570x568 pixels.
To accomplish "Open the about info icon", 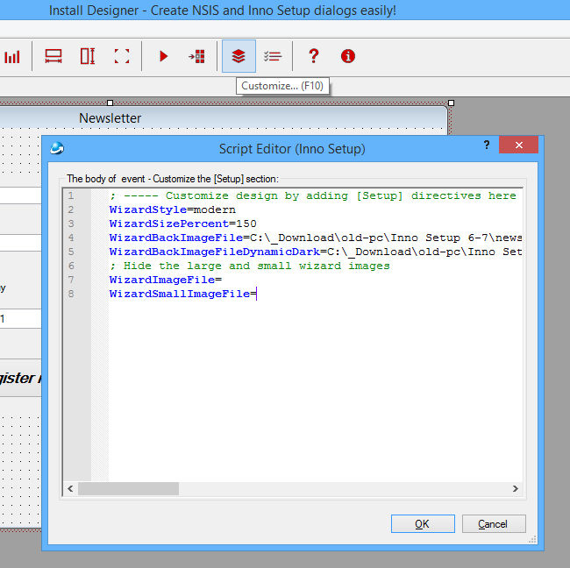I will click(348, 56).
